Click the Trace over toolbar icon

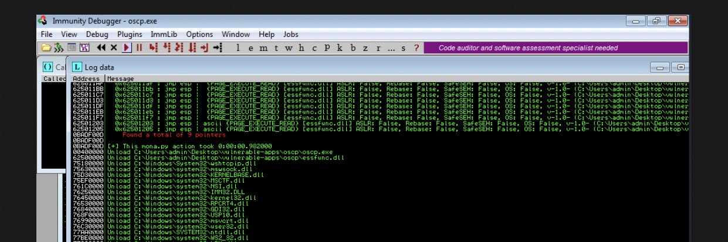pos(192,47)
